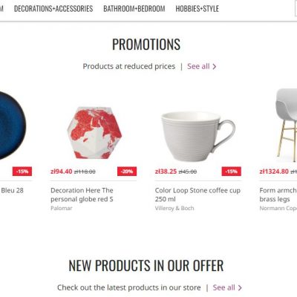This screenshot has height=297, width=297.
Task: Open Bathroom+Bedroom menu
Action: tap(134, 9)
